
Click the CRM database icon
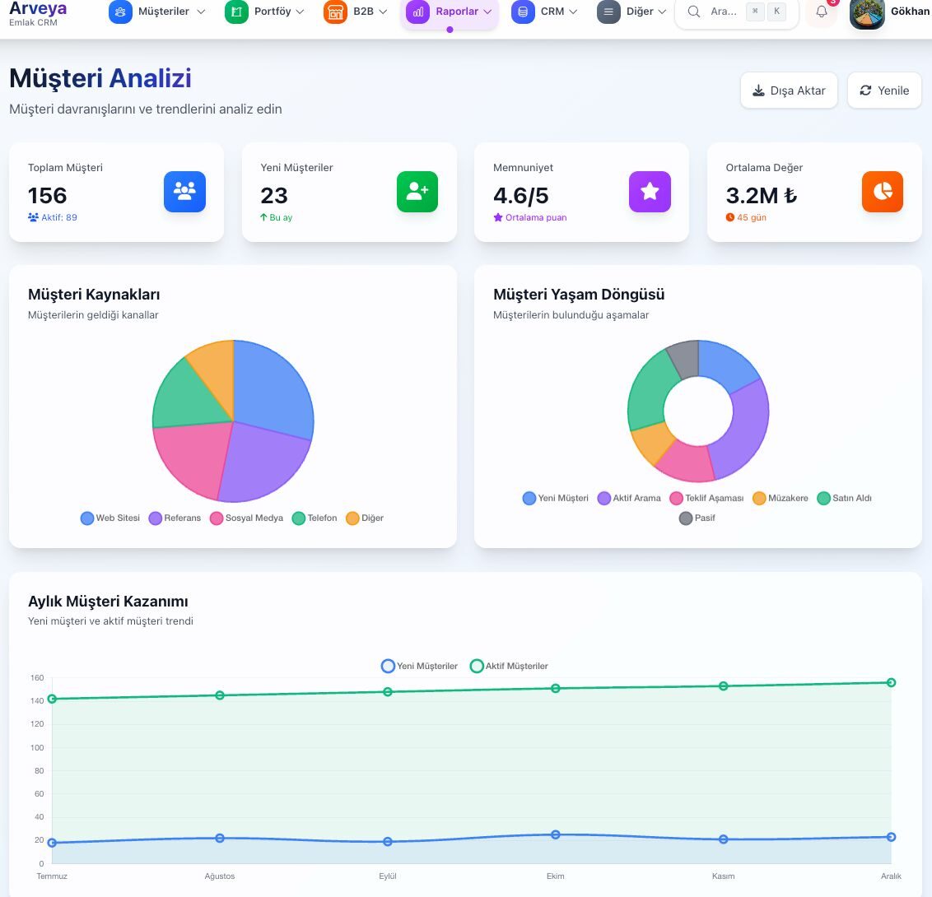(523, 12)
